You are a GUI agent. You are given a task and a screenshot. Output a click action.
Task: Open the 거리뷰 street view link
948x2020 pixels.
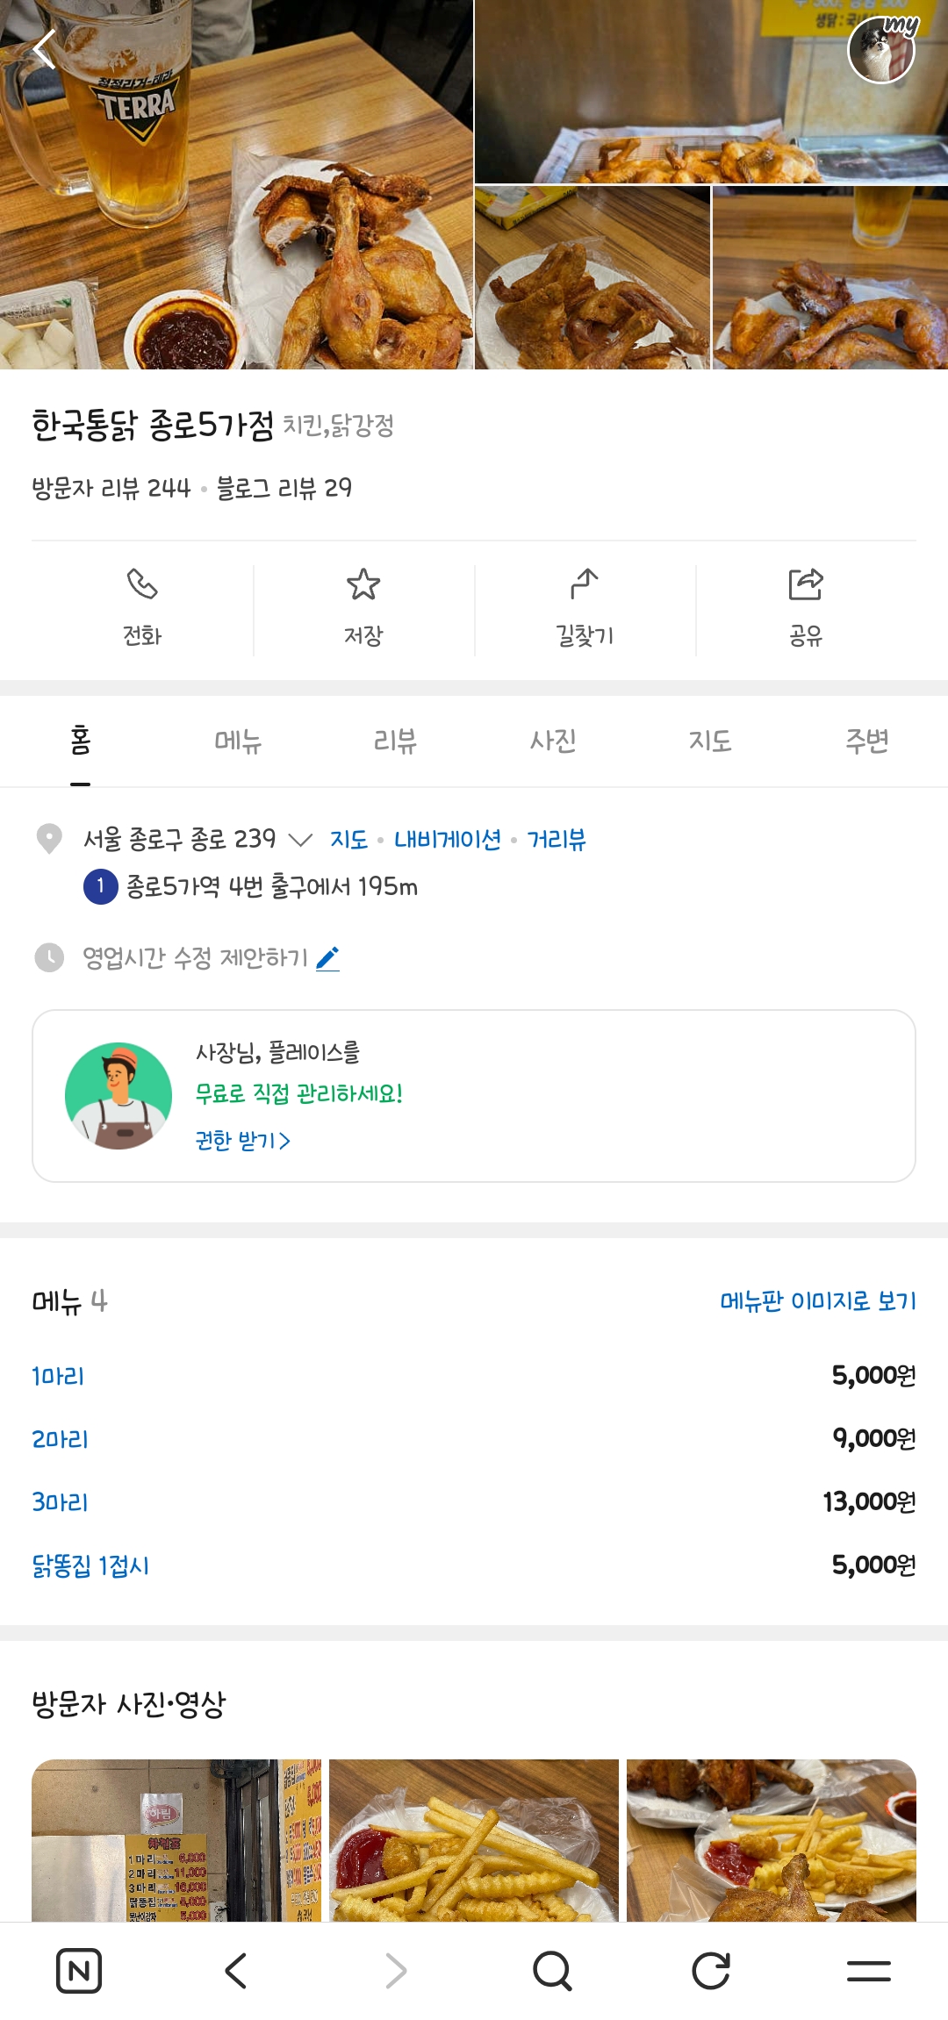click(557, 840)
